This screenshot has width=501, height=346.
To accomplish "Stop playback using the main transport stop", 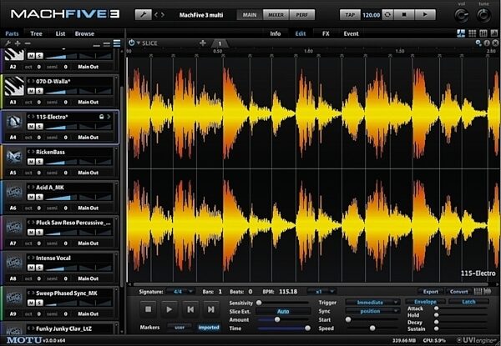I will (x=404, y=15).
